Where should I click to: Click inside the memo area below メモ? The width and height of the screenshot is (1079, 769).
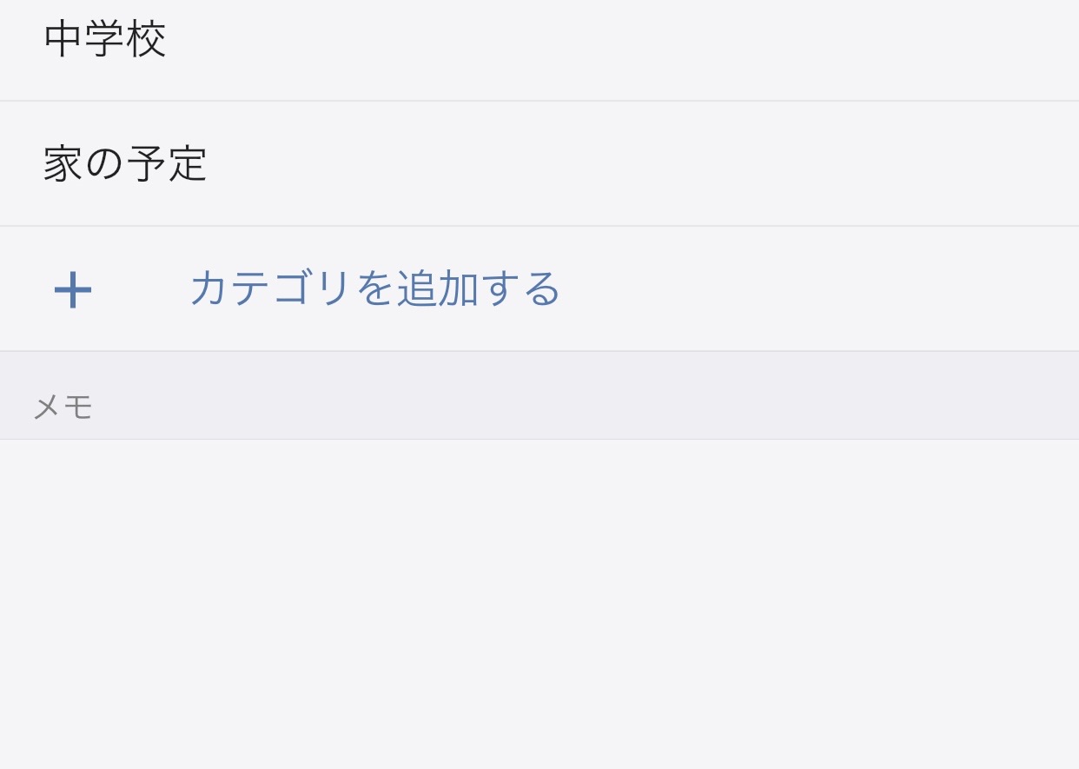(x=539, y=604)
